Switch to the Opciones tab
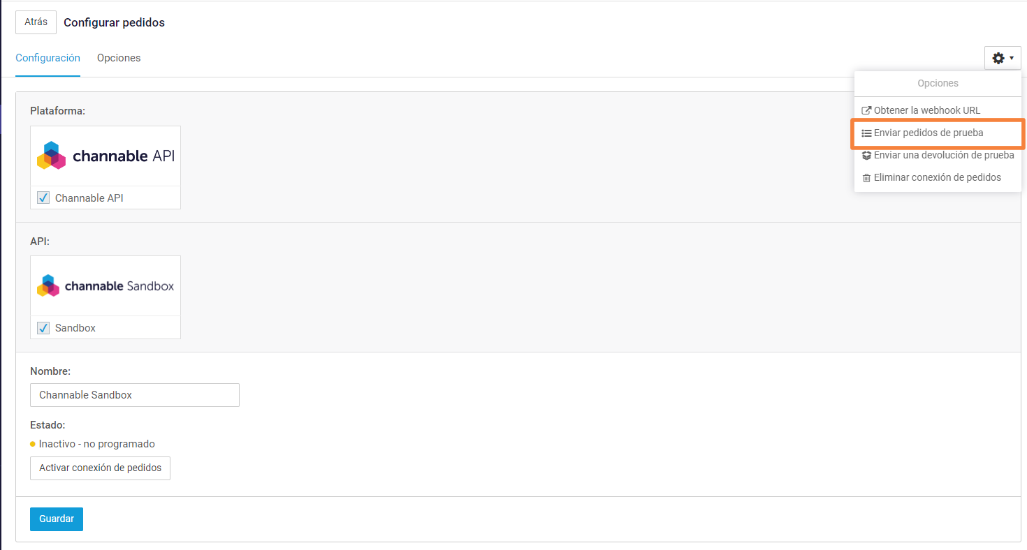The height and width of the screenshot is (550, 1027). (x=119, y=58)
